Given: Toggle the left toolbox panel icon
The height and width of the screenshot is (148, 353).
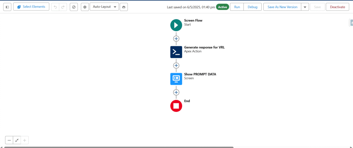Looking at the screenshot, I should point(7,7).
